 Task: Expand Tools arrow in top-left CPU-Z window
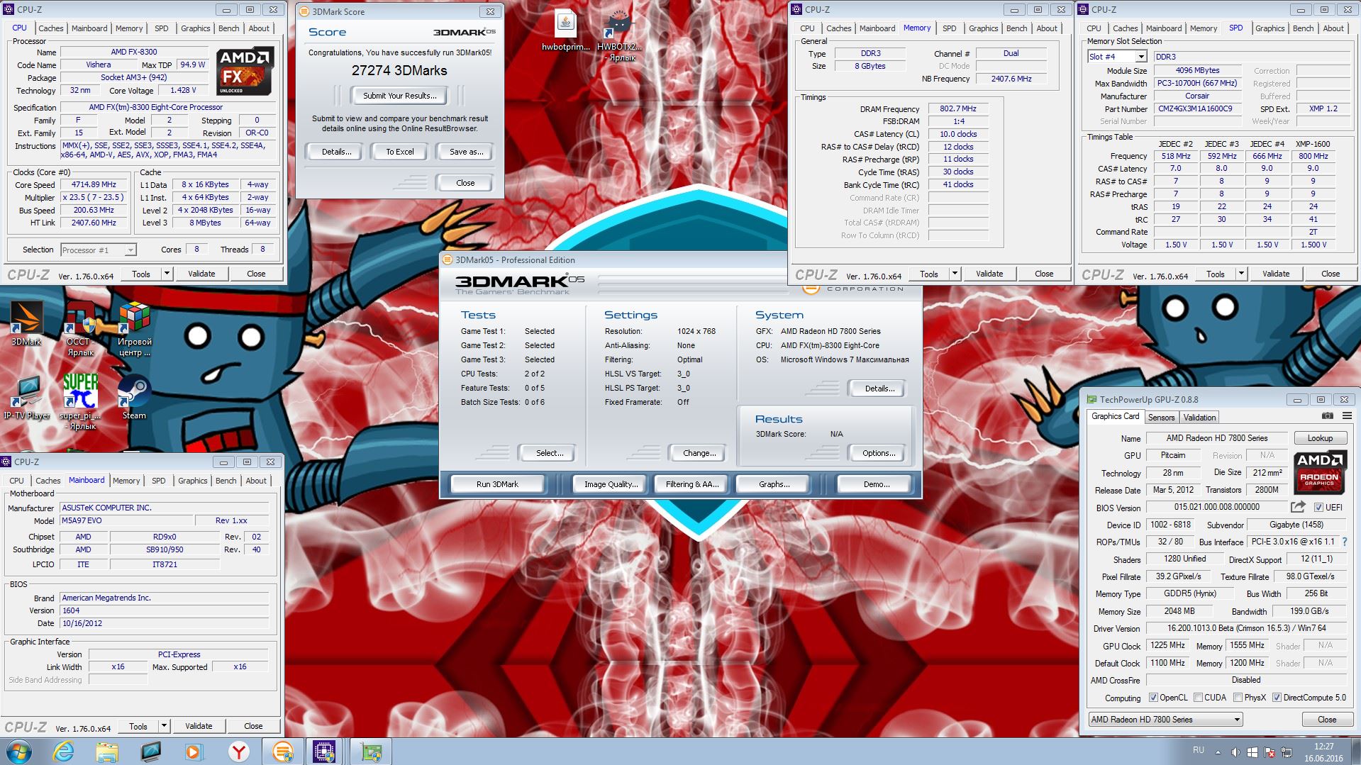pos(167,274)
